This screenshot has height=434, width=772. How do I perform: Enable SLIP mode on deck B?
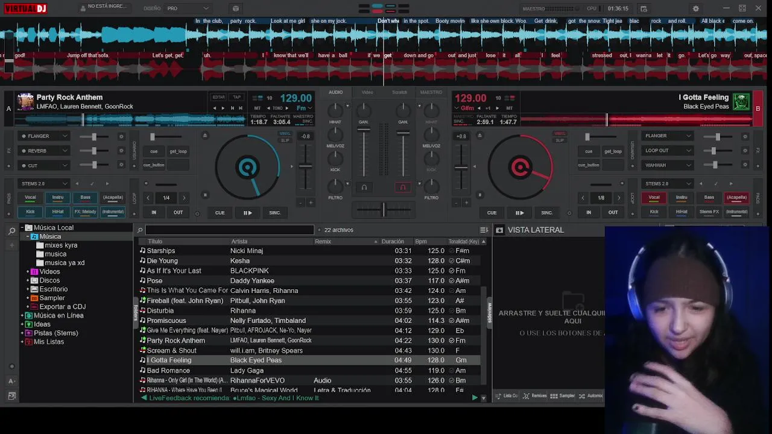[x=560, y=140]
